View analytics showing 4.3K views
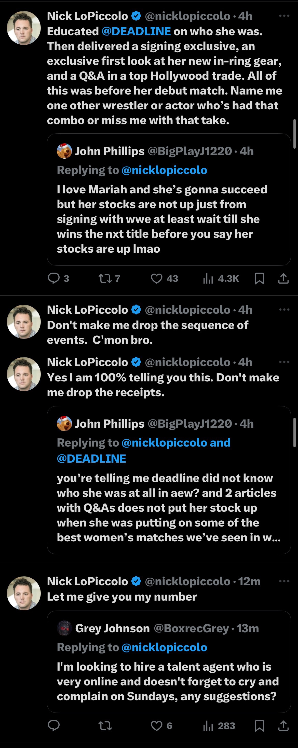Screen dimensions: 298x748 pos(208,279)
